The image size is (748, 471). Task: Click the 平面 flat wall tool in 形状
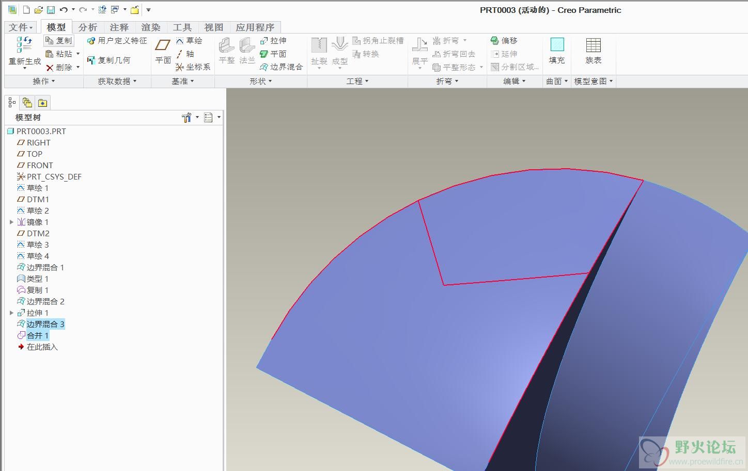[x=273, y=54]
